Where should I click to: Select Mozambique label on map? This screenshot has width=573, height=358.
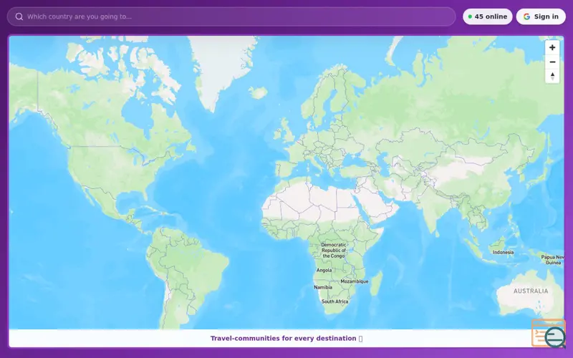(354, 281)
